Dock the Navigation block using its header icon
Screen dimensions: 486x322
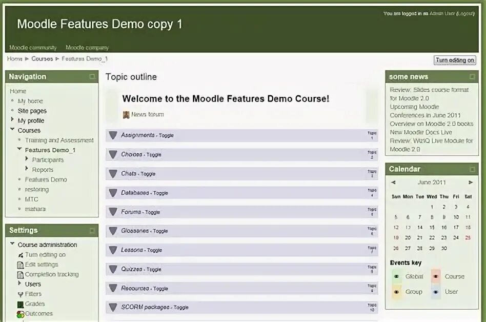tap(92, 76)
